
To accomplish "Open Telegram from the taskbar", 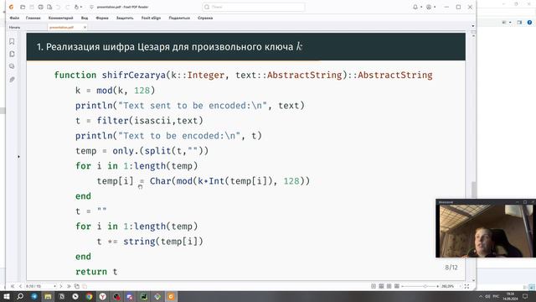I will coord(34,296).
